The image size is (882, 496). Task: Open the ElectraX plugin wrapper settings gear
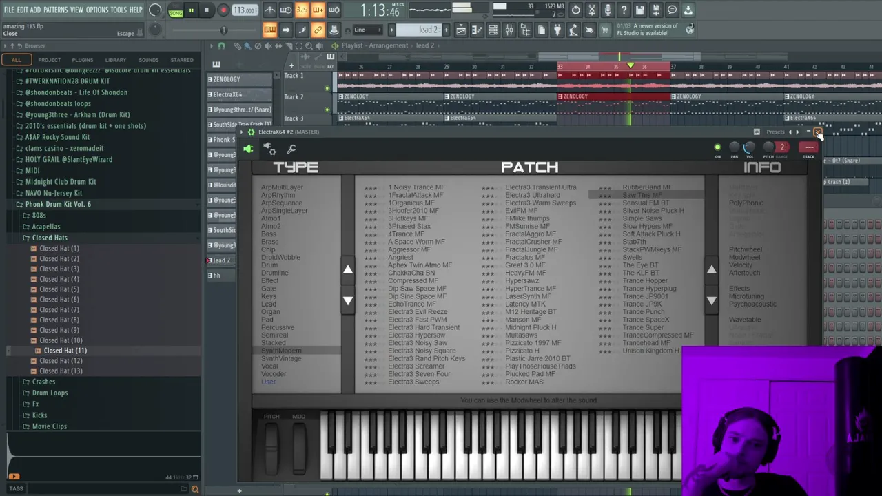[271, 149]
